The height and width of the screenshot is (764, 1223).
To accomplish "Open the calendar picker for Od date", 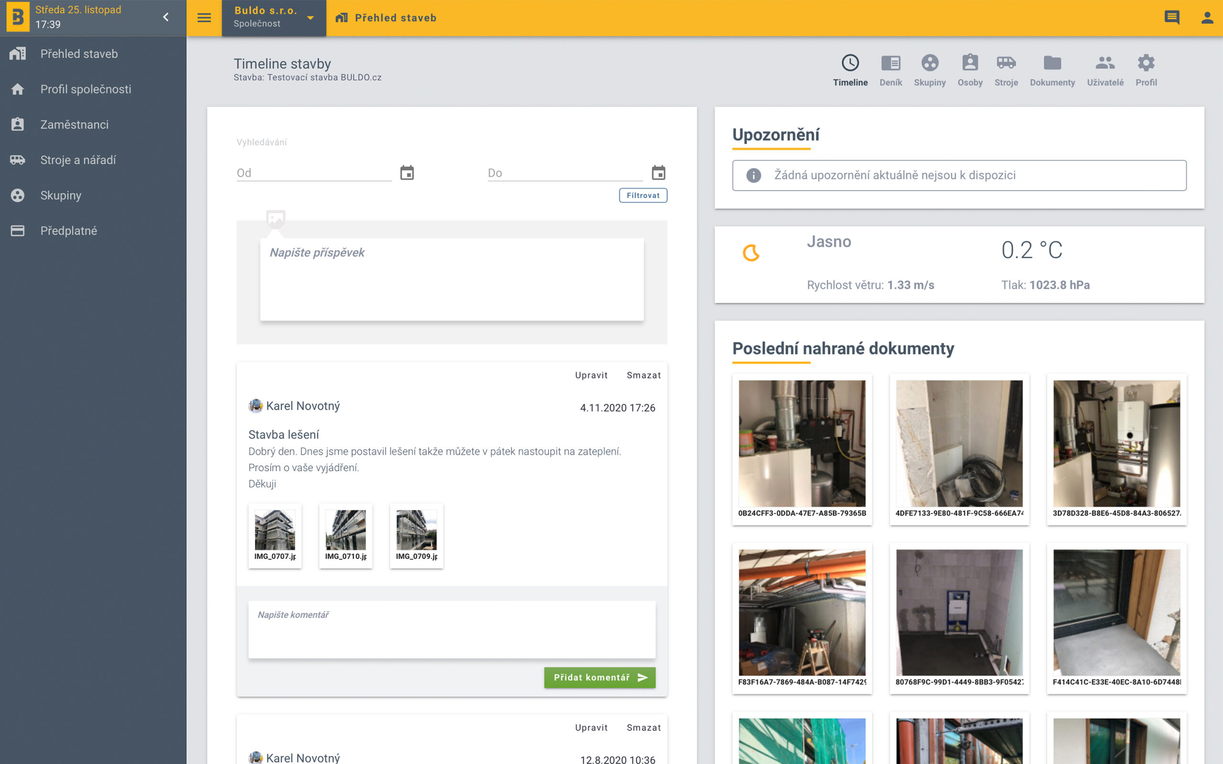I will coord(407,173).
